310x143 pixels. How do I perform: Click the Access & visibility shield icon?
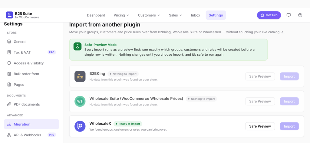coord(9,63)
